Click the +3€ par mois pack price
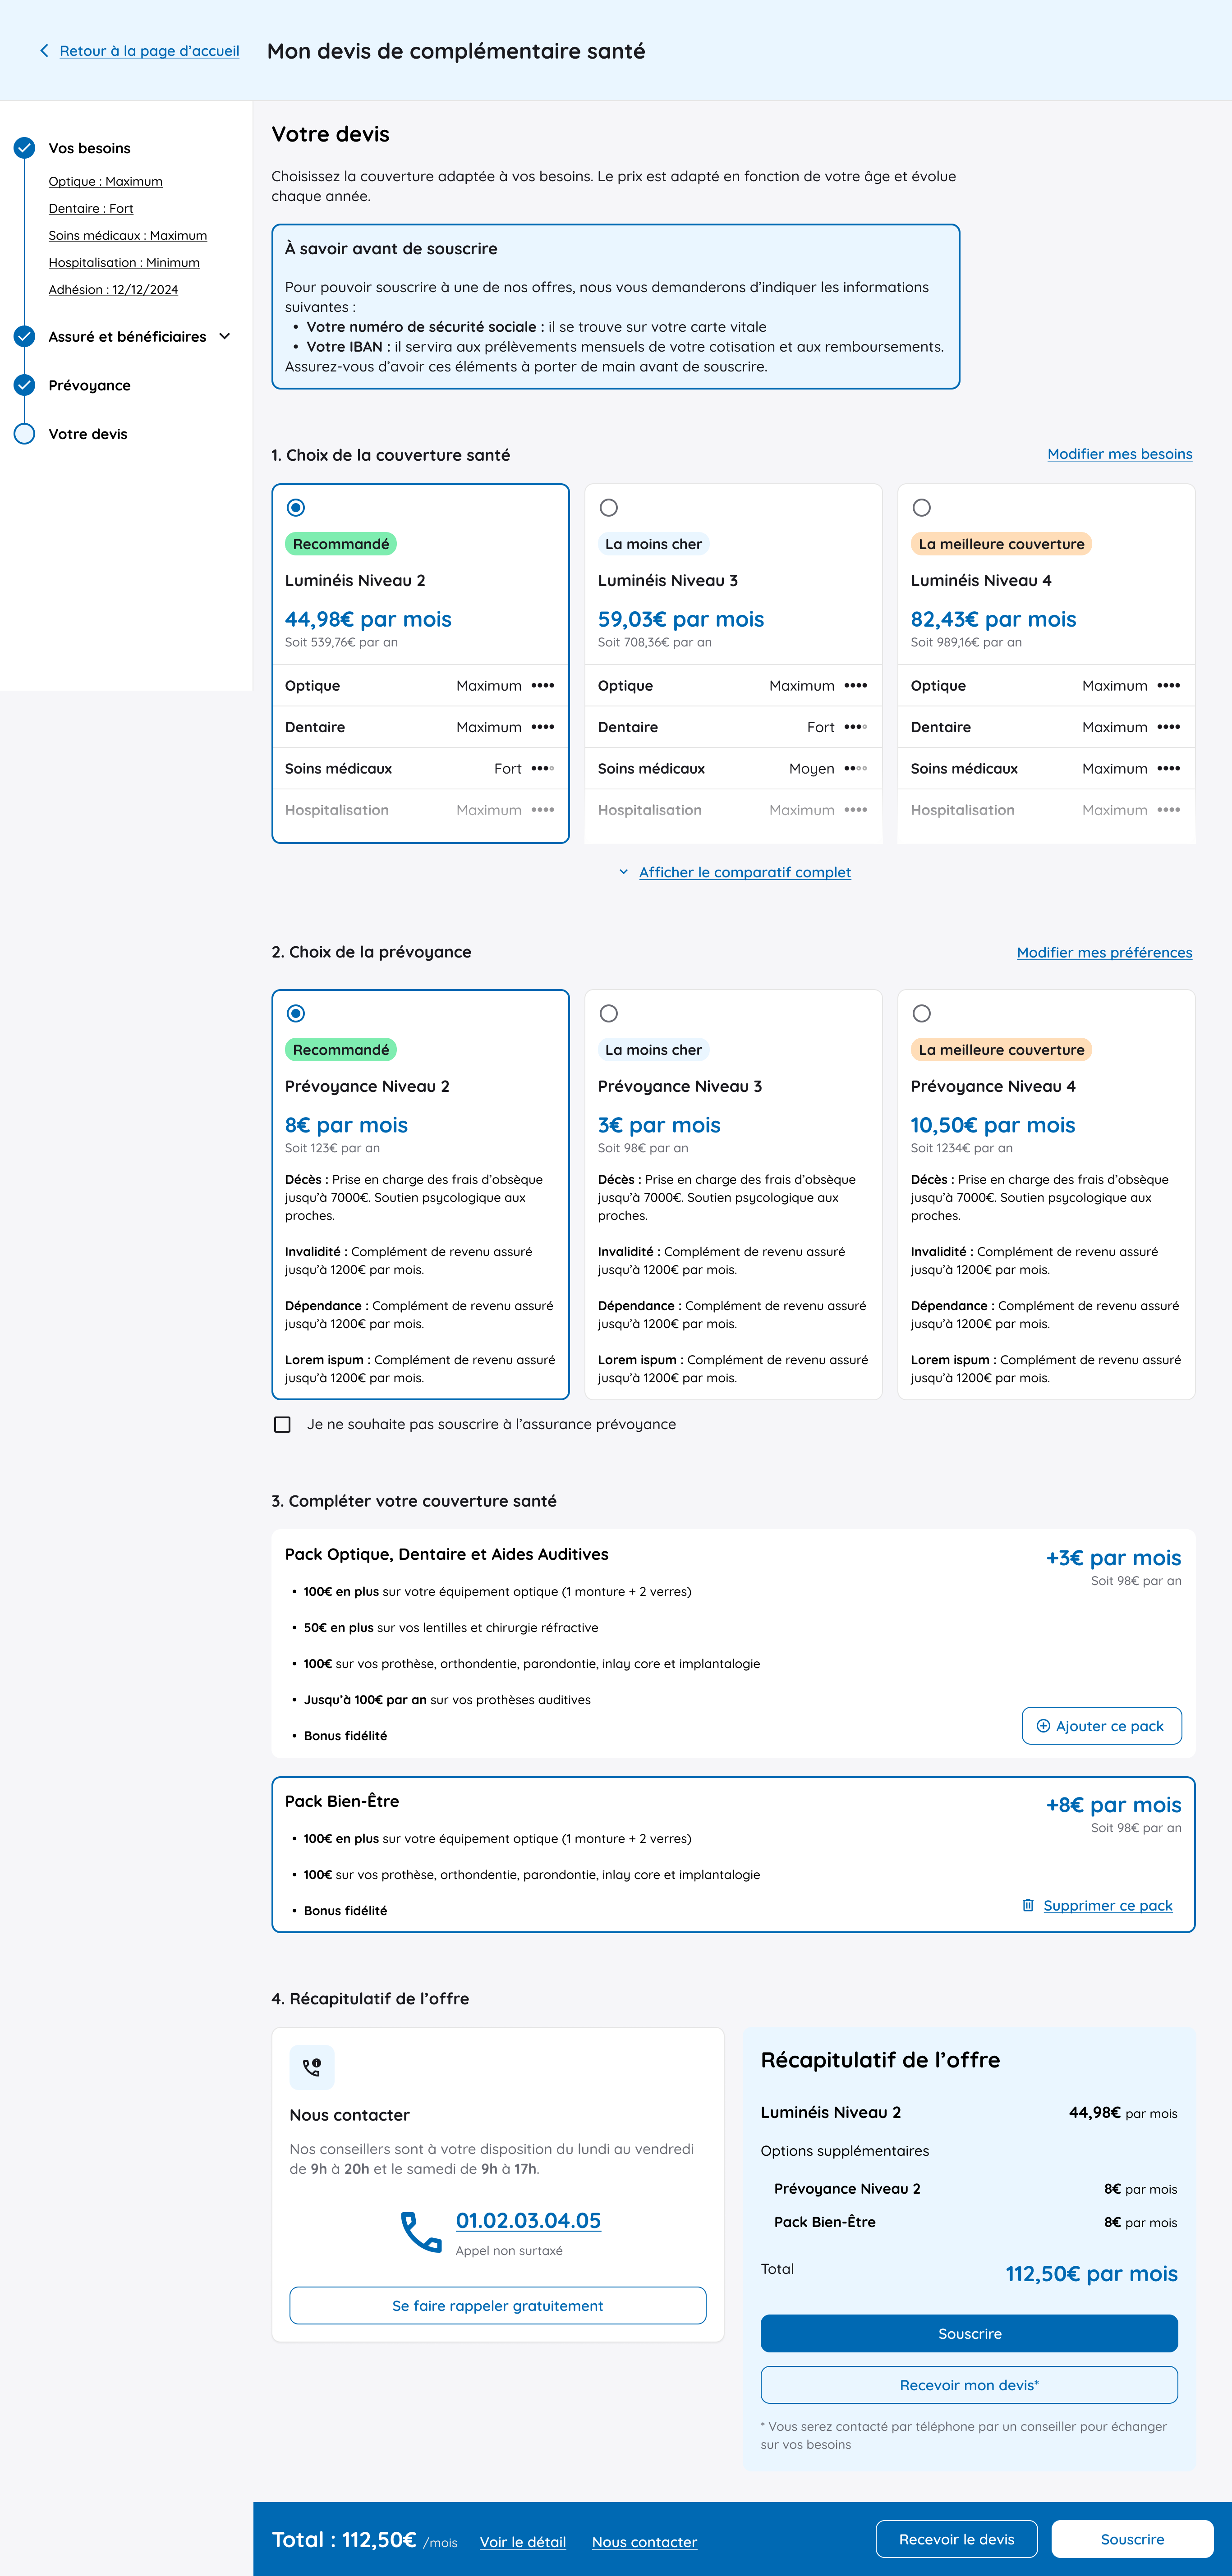Screen dimensions: 1232x2576 pos(1113,1557)
